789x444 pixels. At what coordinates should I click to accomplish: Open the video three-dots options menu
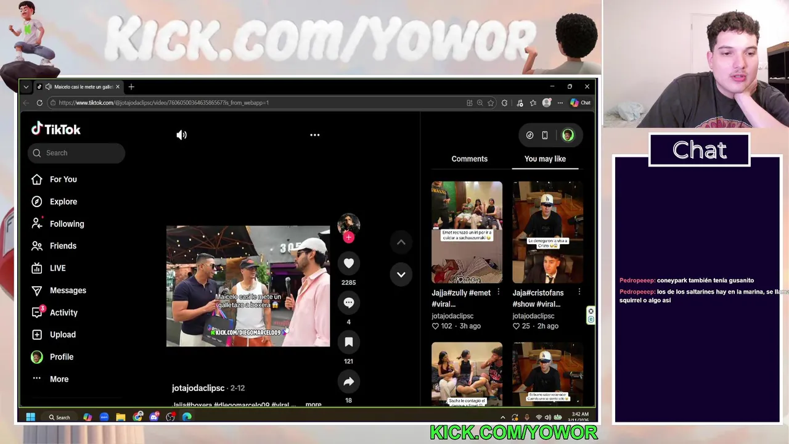[315, 135]
